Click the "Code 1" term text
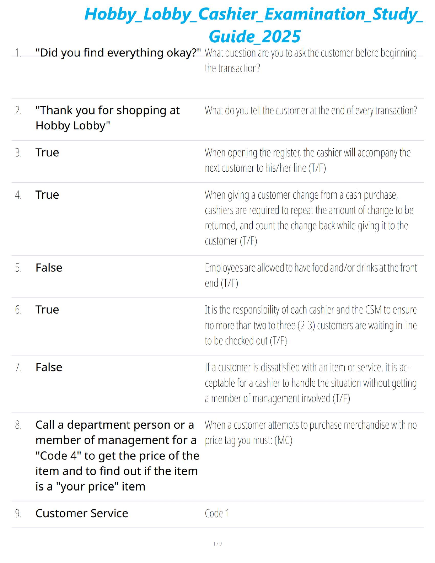The height and width of the screenshot is (563, 435). point(217,514)
